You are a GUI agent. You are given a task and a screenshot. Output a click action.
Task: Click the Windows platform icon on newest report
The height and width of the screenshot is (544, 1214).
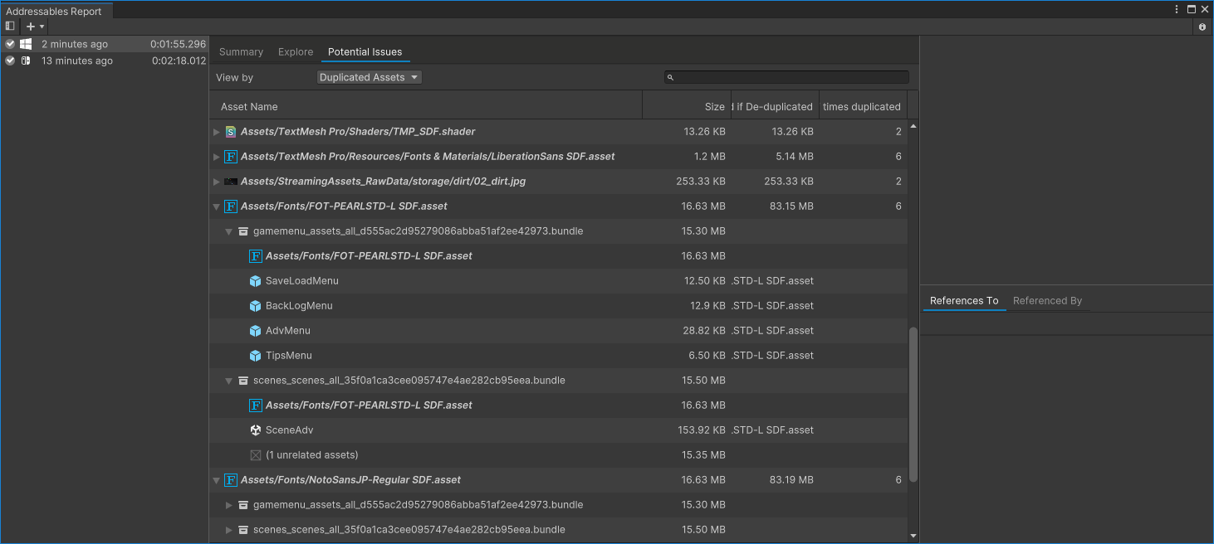point(25,43)
